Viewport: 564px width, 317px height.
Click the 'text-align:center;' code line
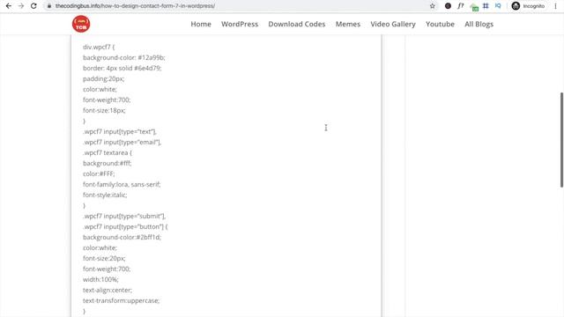[x=108, y=290]
